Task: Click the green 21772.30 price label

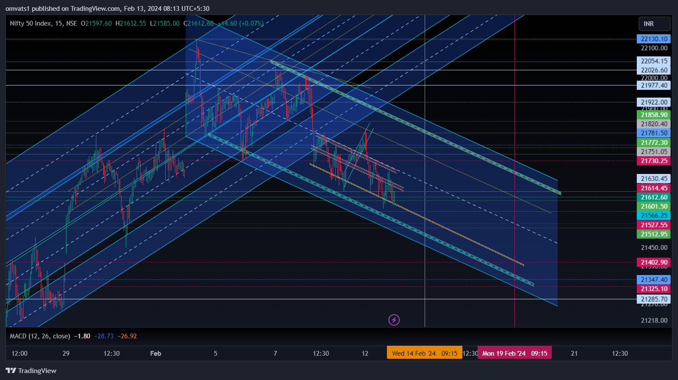Action: [654, 143]
